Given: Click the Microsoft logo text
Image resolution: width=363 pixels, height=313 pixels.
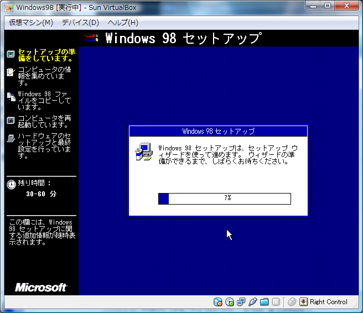Looking at the screenshot, I should [x=41, y=288].
